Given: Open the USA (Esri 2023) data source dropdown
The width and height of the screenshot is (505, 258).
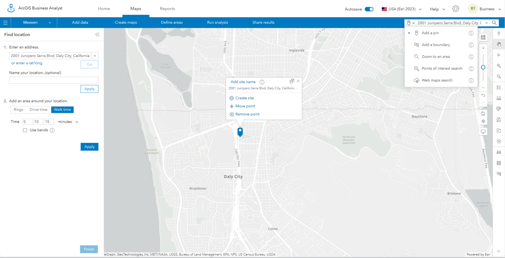Looking at the screenshot, I should pyautogui.click(x=401, y=9).
